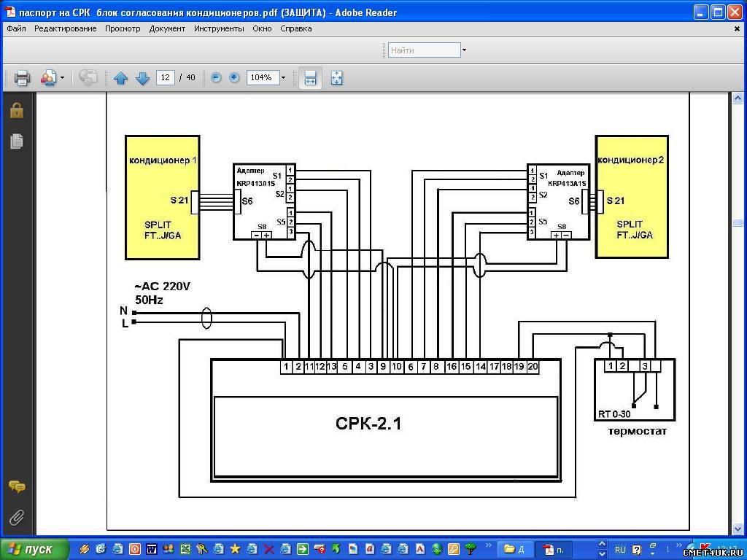
Task: Click the zoom in plus button
Action: pyautogui.click(x=234, y=77)
